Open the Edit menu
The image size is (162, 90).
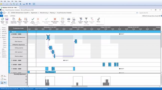click(x=5, y=1)
